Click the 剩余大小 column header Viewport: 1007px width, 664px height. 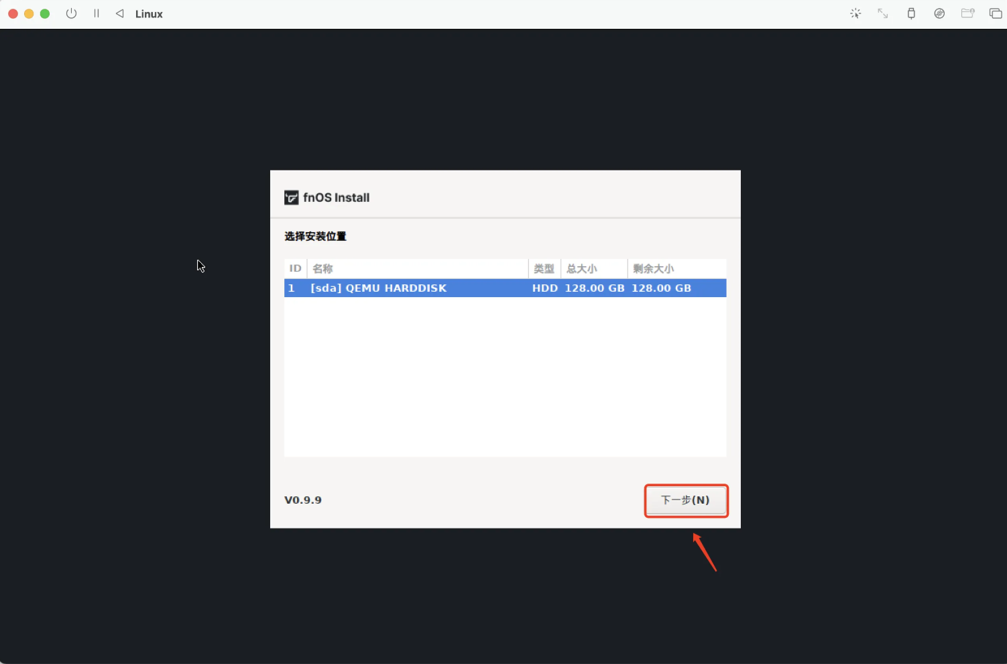(x=677, y=268)
